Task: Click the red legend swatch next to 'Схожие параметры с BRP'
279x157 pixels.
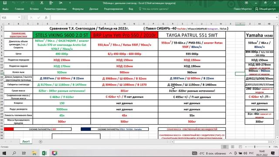Action: [x=9, y=129]
